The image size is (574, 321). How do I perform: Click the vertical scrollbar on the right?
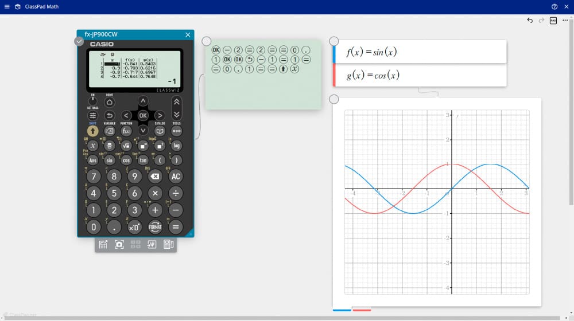click(571, 113)
